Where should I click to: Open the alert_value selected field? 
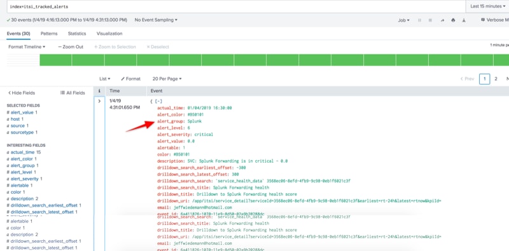tap(22, 112)
